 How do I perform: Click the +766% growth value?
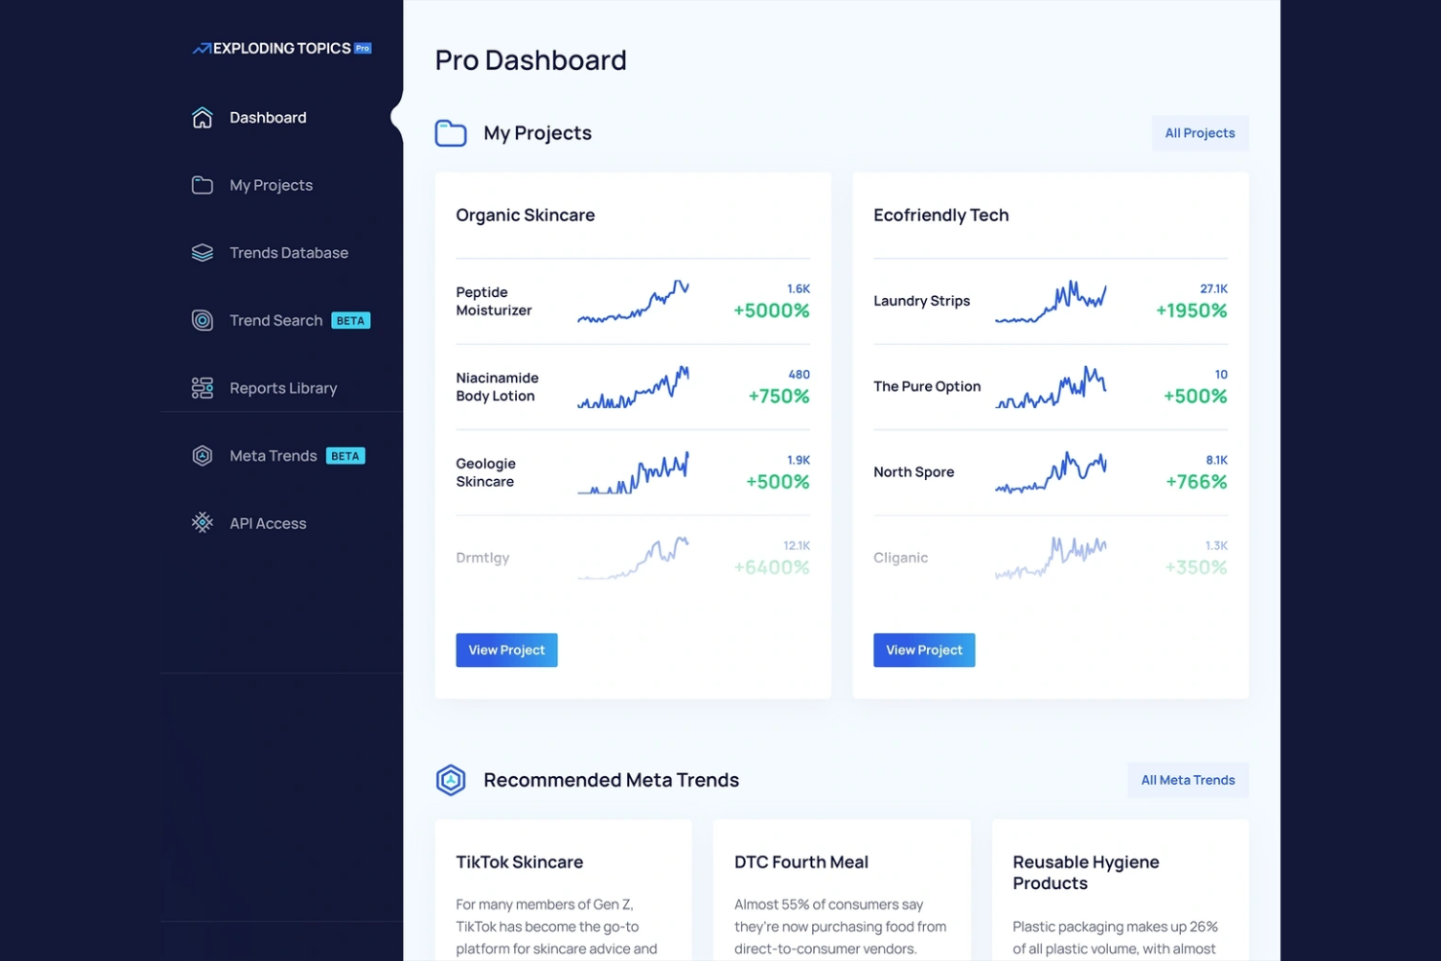click(x=1197, y=482)
